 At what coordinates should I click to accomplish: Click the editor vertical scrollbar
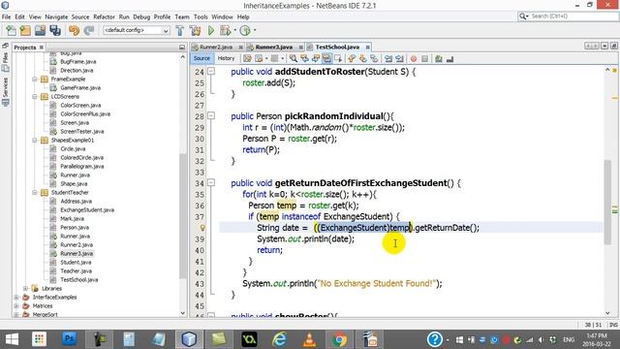pyautogui.click(x=607, y=202)
